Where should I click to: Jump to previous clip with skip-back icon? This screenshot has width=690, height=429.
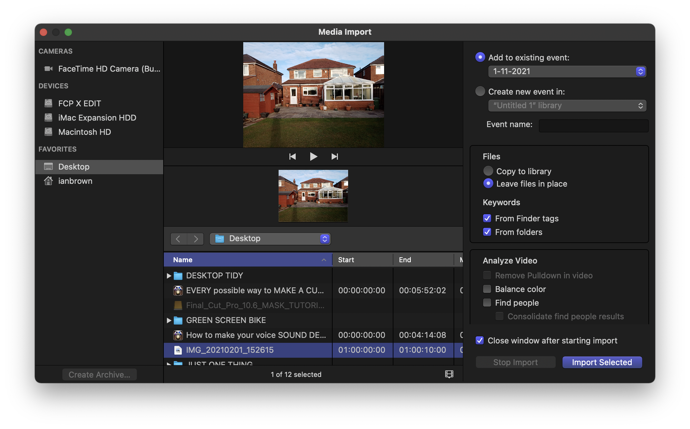(292, 157)
